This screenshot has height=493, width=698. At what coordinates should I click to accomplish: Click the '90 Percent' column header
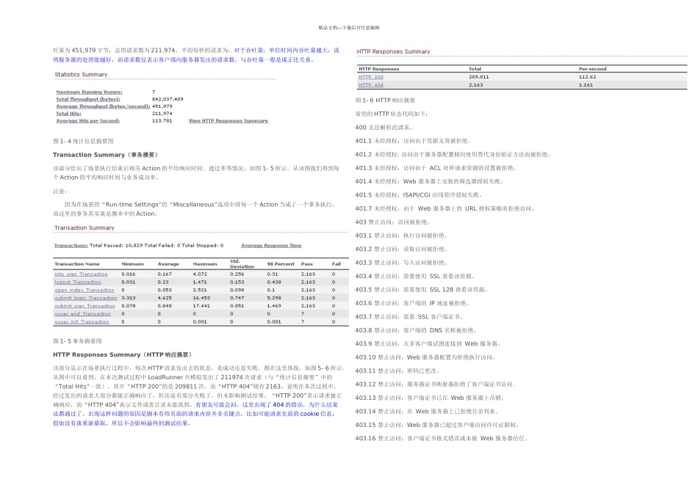coord(281,264)
